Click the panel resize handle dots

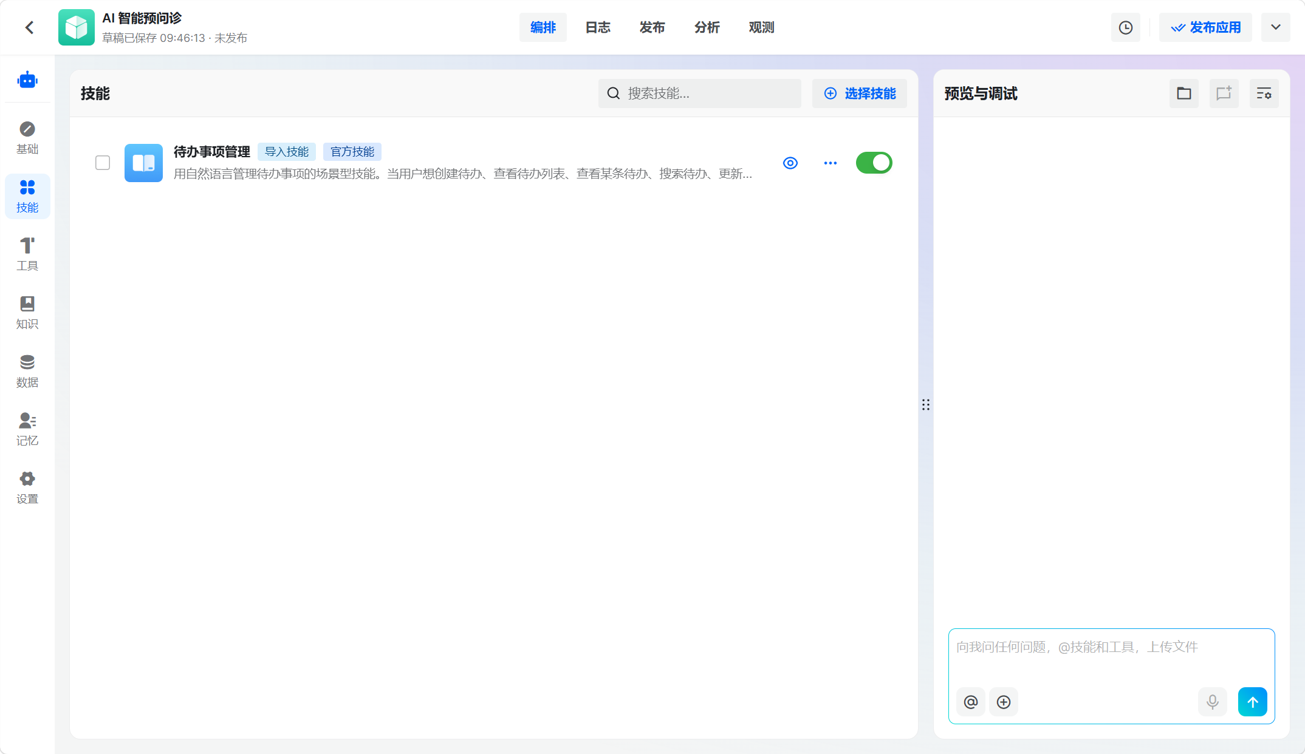point(926,405)
